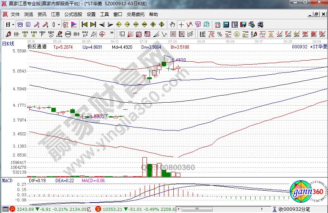The image size is (328, 213).
Task: Click the 收000932分笔 status bar field
Action: [x=294, y=210]
